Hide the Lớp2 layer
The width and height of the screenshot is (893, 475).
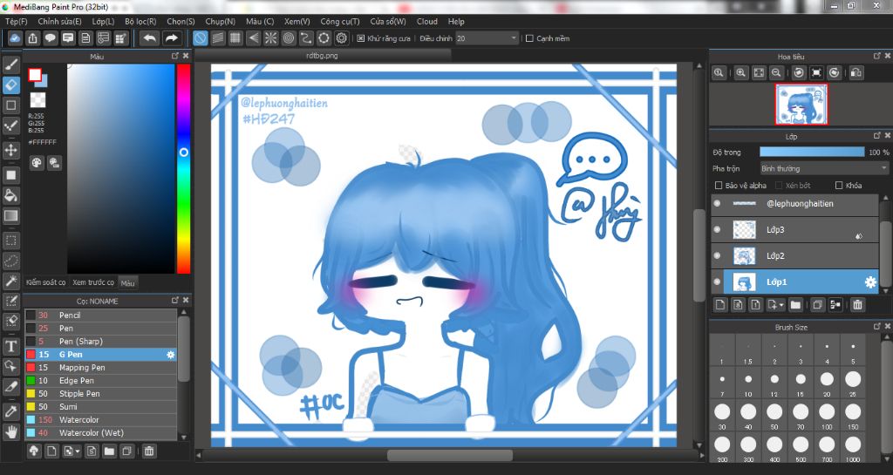pyautogui.click(x=717, y=256)
